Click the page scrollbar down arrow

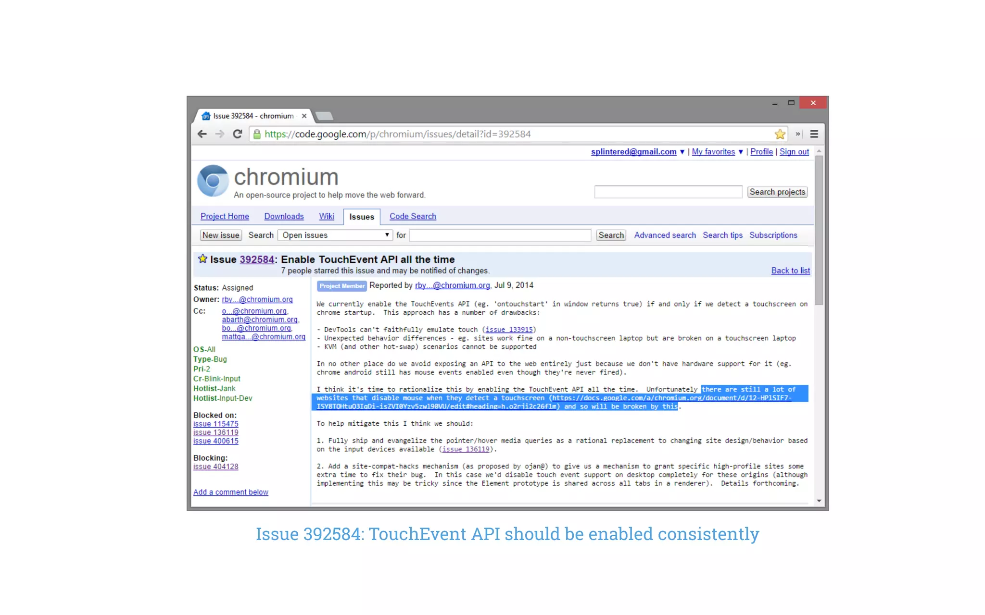[x=819, y=501]
